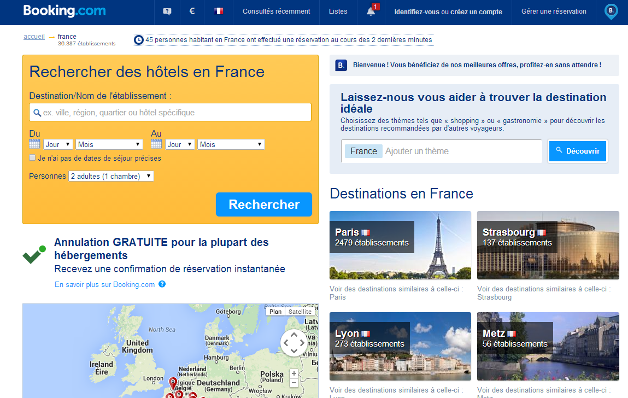Open the profile B pin icon
Viewport: 628px width, 398px height.
tap(611, 12)
